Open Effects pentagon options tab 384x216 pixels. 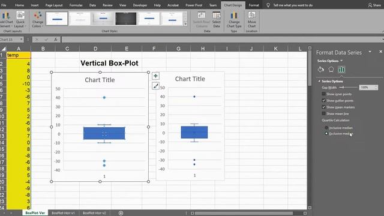(331, 70)
